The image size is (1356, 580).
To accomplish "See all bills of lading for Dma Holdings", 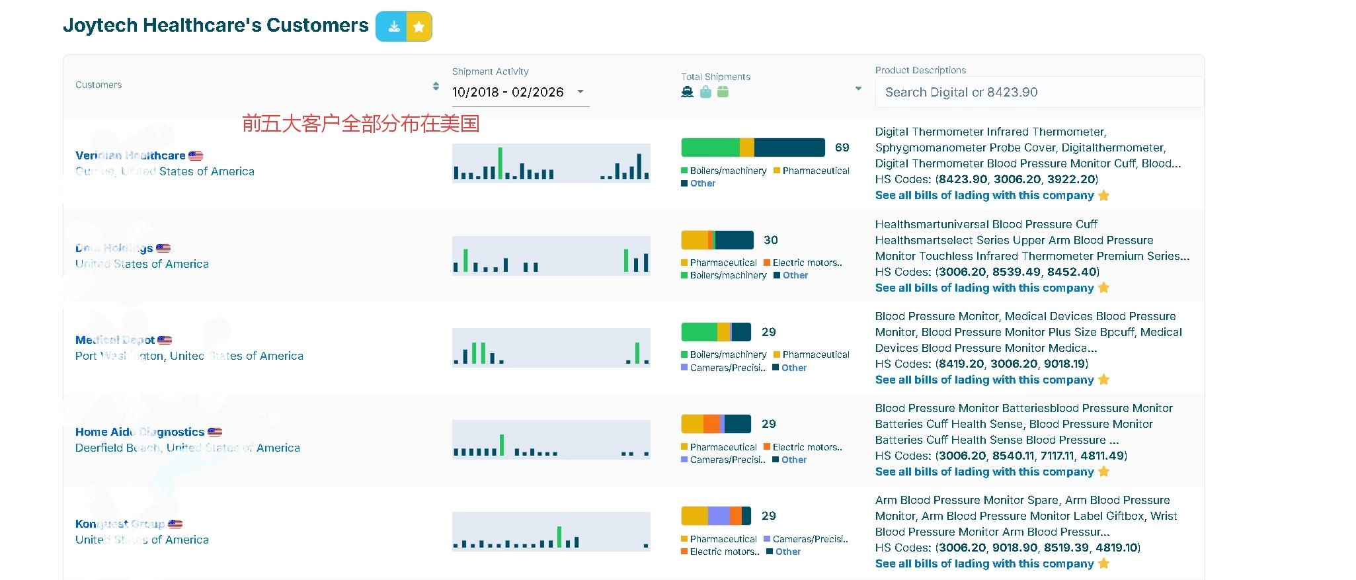I will (x=984, y=288).
